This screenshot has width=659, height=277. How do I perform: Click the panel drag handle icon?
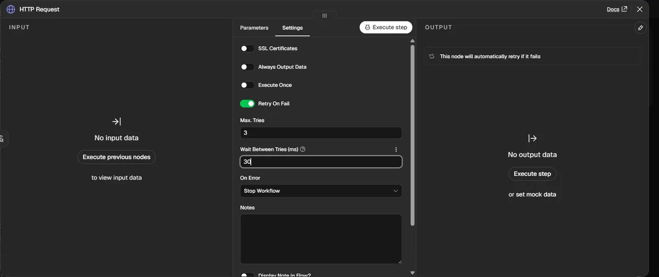325,15
